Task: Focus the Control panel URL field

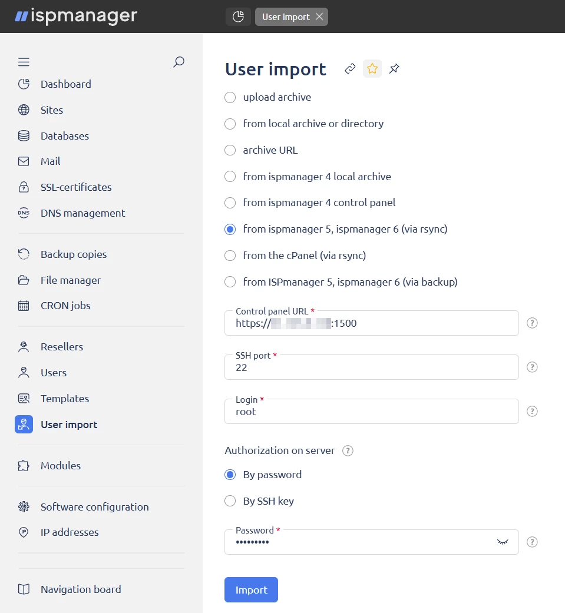Action: 372,323
